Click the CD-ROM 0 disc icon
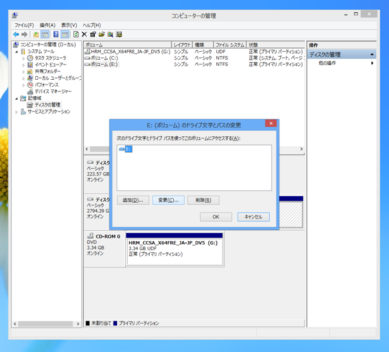 pos(91,236)
